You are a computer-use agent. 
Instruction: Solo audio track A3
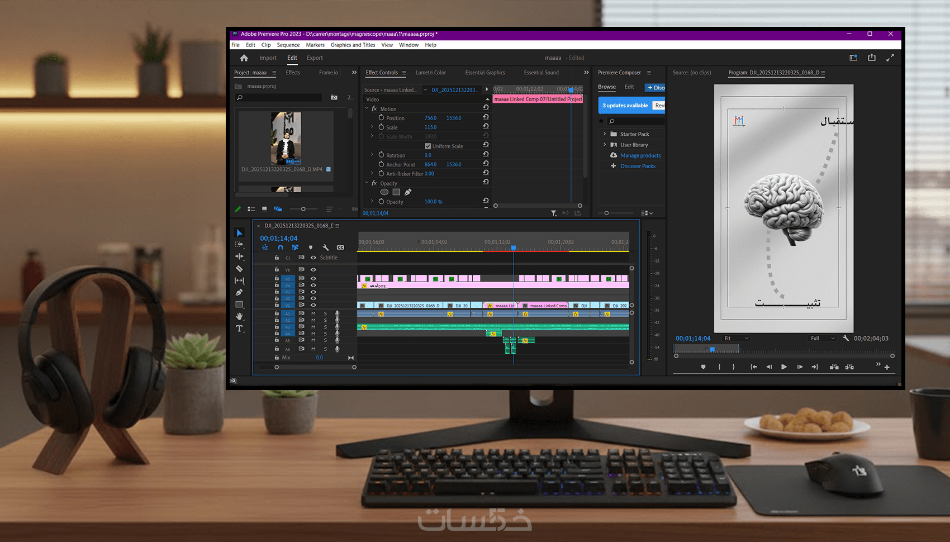pyautogui.click(x=325, y=327)
